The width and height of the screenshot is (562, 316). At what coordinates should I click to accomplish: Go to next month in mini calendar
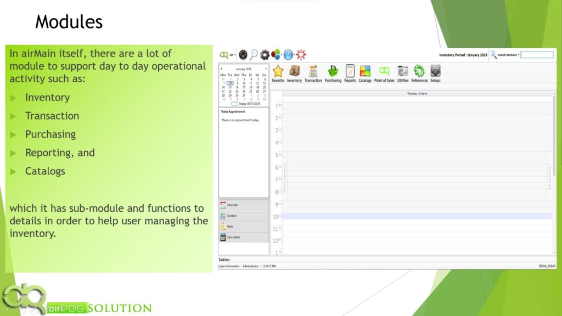(266, 69)
